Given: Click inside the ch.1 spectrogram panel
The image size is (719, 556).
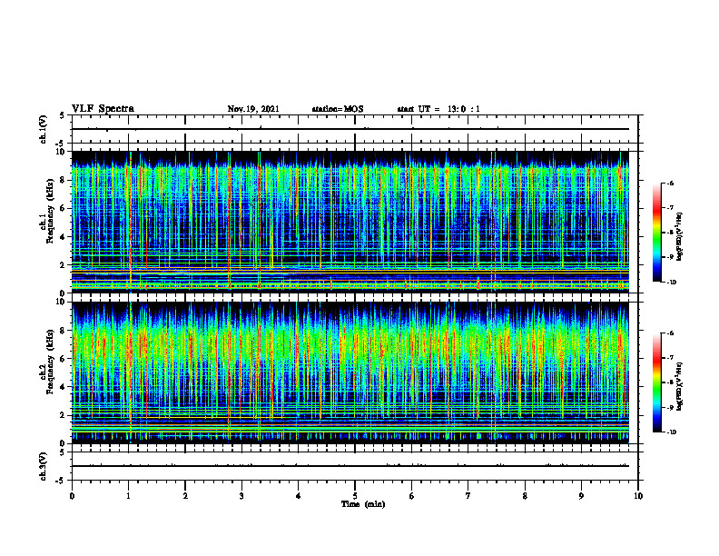Looking at the screenshot, I should click(350, 222).
